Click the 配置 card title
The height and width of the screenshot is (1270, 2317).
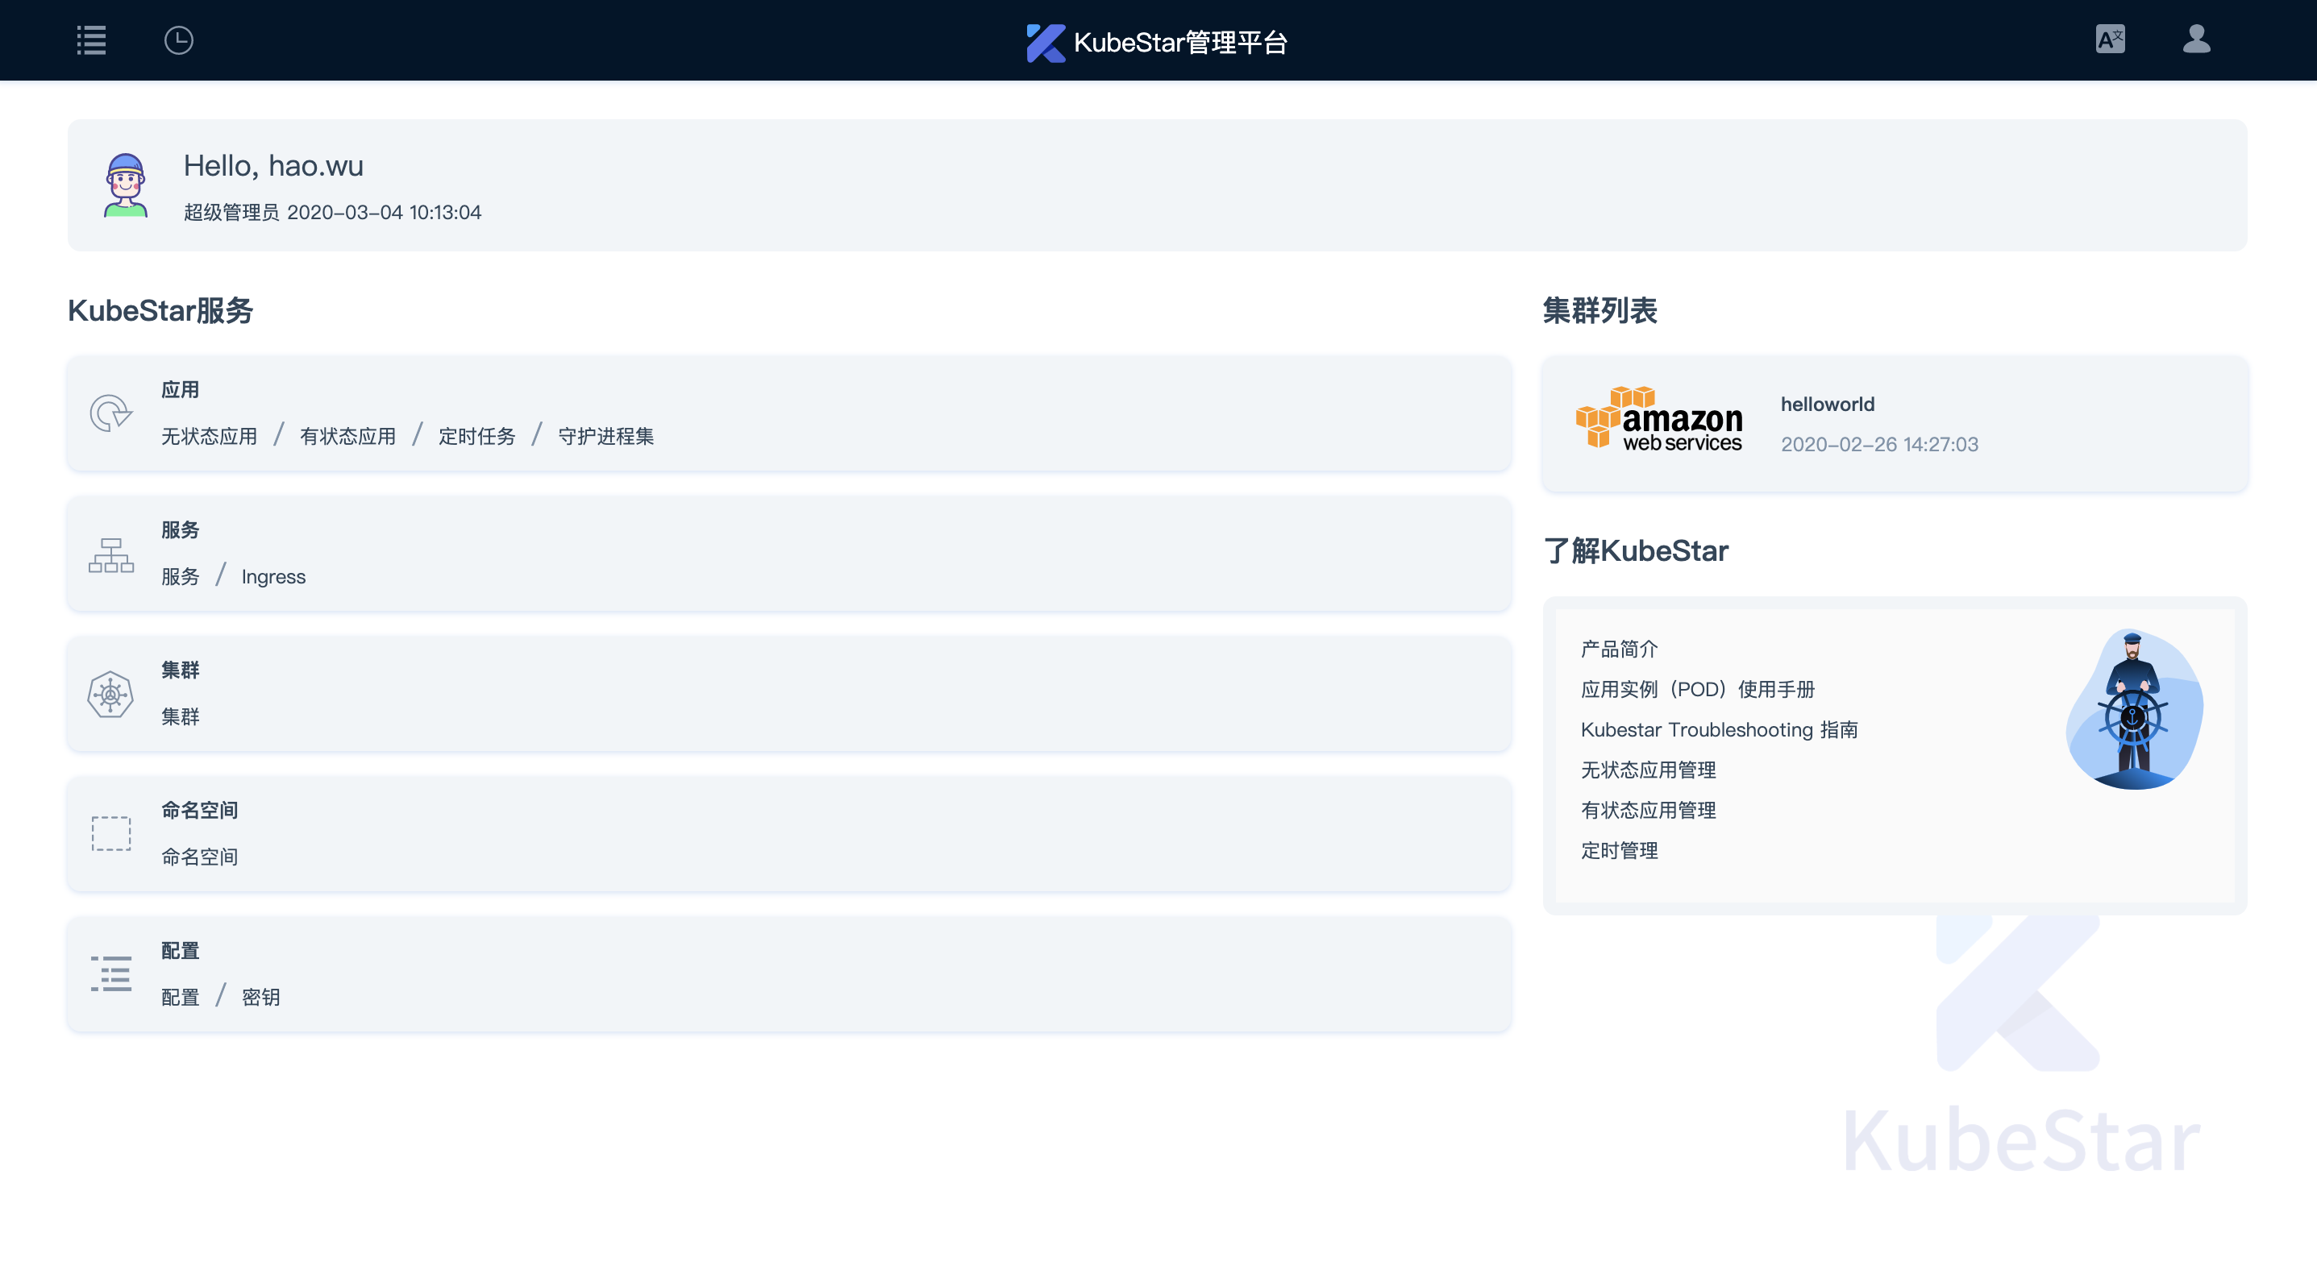pyautogui.click(x=180, y=951)
